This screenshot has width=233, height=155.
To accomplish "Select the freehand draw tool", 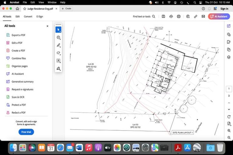I will click(59, 53).
